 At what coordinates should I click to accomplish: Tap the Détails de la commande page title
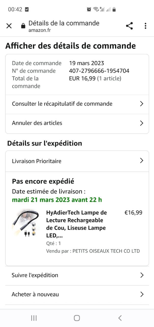click(x=64, y=23)
